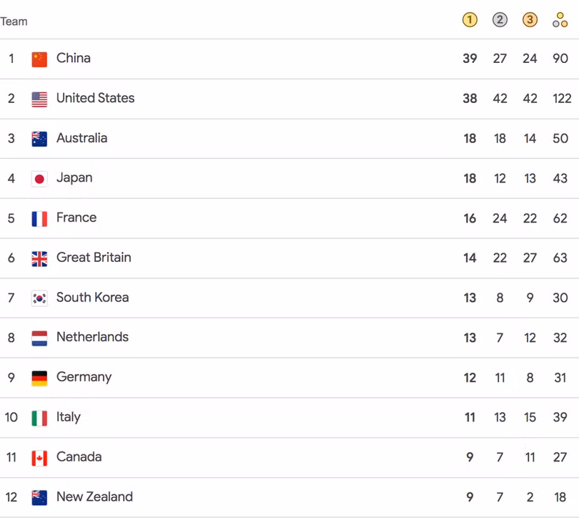Open the Australia team page
Viewport: 579px width, 518px height.
(x=81, y=137)
